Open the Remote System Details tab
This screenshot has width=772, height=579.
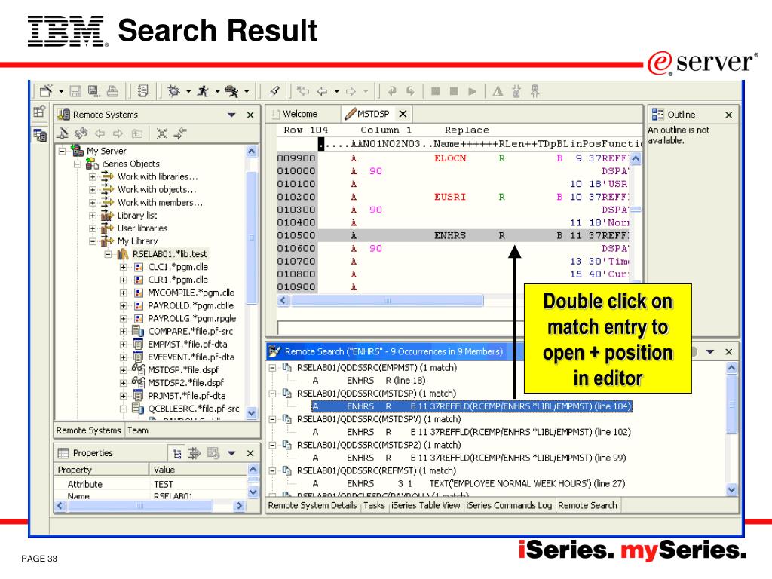(312, 505)
